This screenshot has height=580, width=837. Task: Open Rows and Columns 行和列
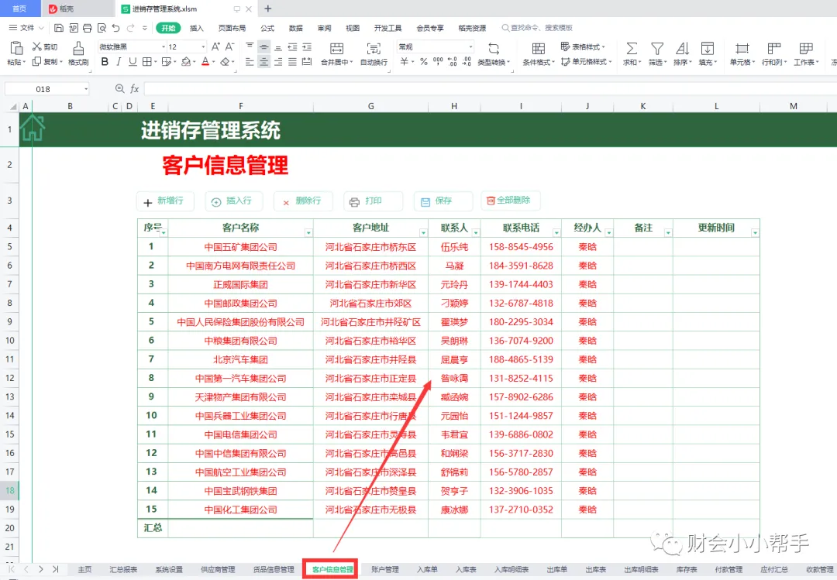coord(774,53)
